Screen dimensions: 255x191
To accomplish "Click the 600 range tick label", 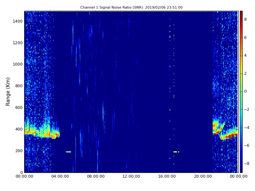I will [x=19, y=108].
